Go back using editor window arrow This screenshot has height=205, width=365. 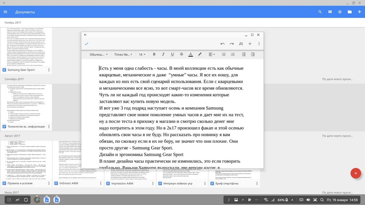coord(85,35)
